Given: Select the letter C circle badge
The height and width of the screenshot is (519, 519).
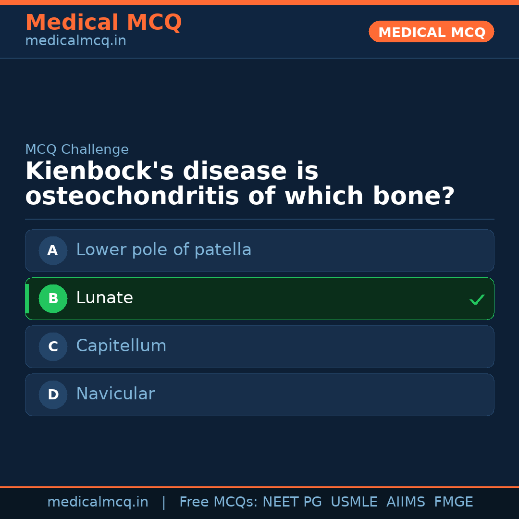Looking at the screenshot, I should pyautogui.click(x=53, y=346).
